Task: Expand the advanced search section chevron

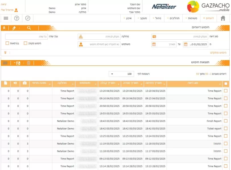Action: (x=5, y=53)
